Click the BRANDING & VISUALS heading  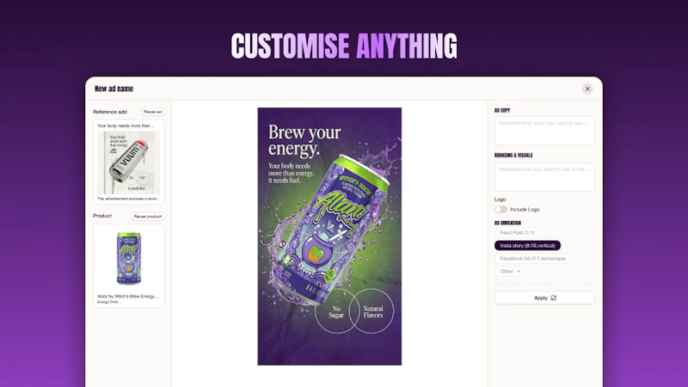[x=513, y=156]
